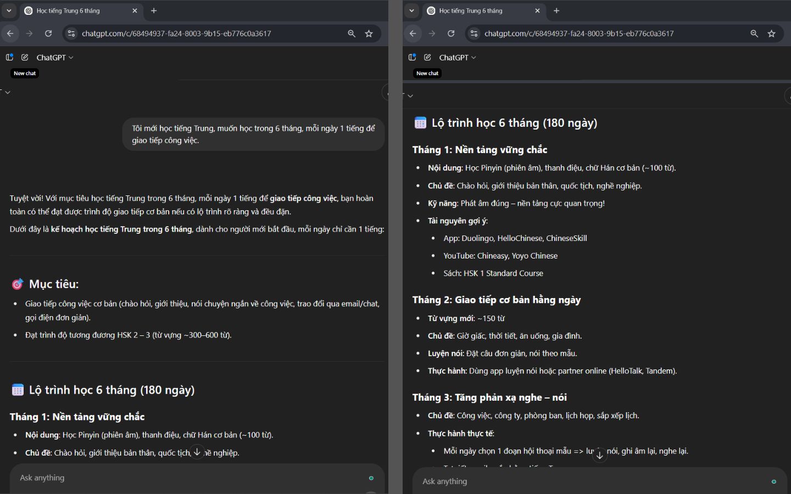Image resolution: width=791 pixels, height=494 pixels.
Task: Open ChatGPT model dropdown in right window
Action: pyautogui.click(x=457, y=58)
